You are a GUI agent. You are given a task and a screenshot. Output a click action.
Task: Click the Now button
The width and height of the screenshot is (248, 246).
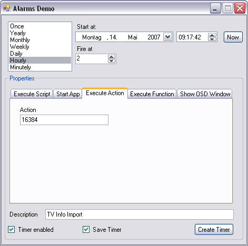pos(233,37)
